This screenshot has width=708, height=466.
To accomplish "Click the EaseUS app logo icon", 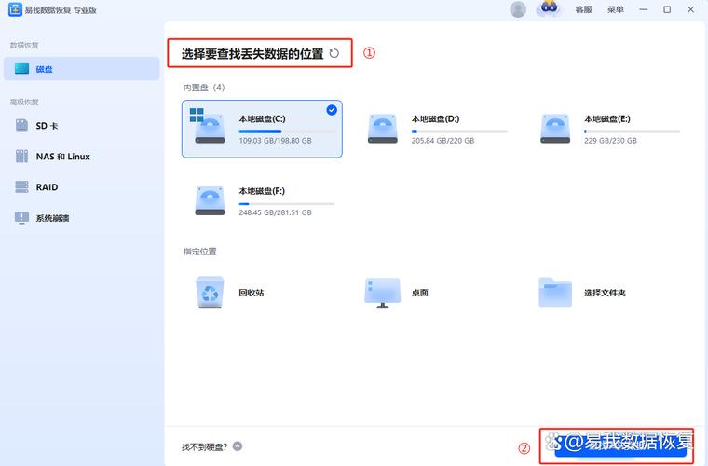I will coord(15,9).
